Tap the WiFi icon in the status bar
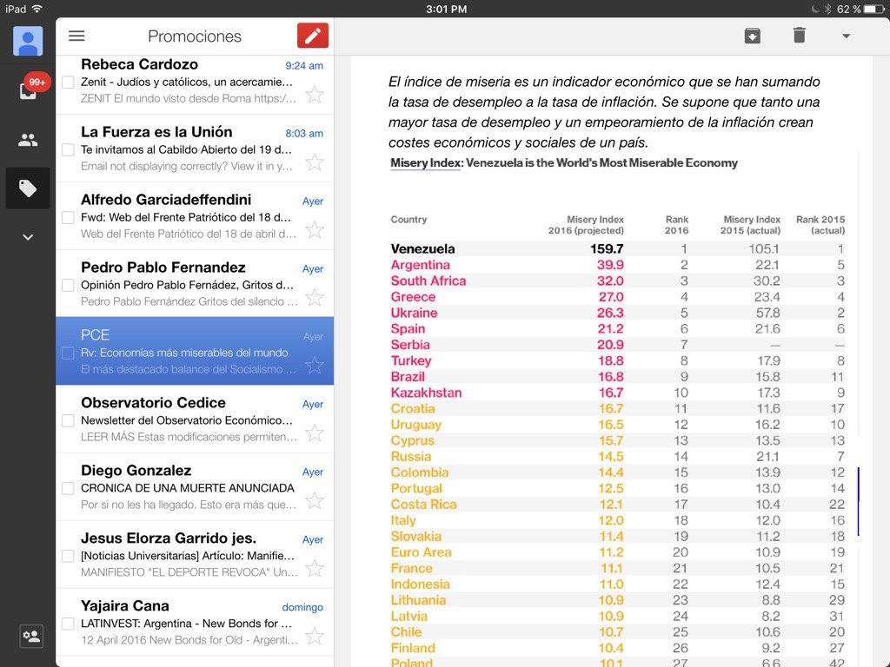The image size is (890, 667). 37,9
